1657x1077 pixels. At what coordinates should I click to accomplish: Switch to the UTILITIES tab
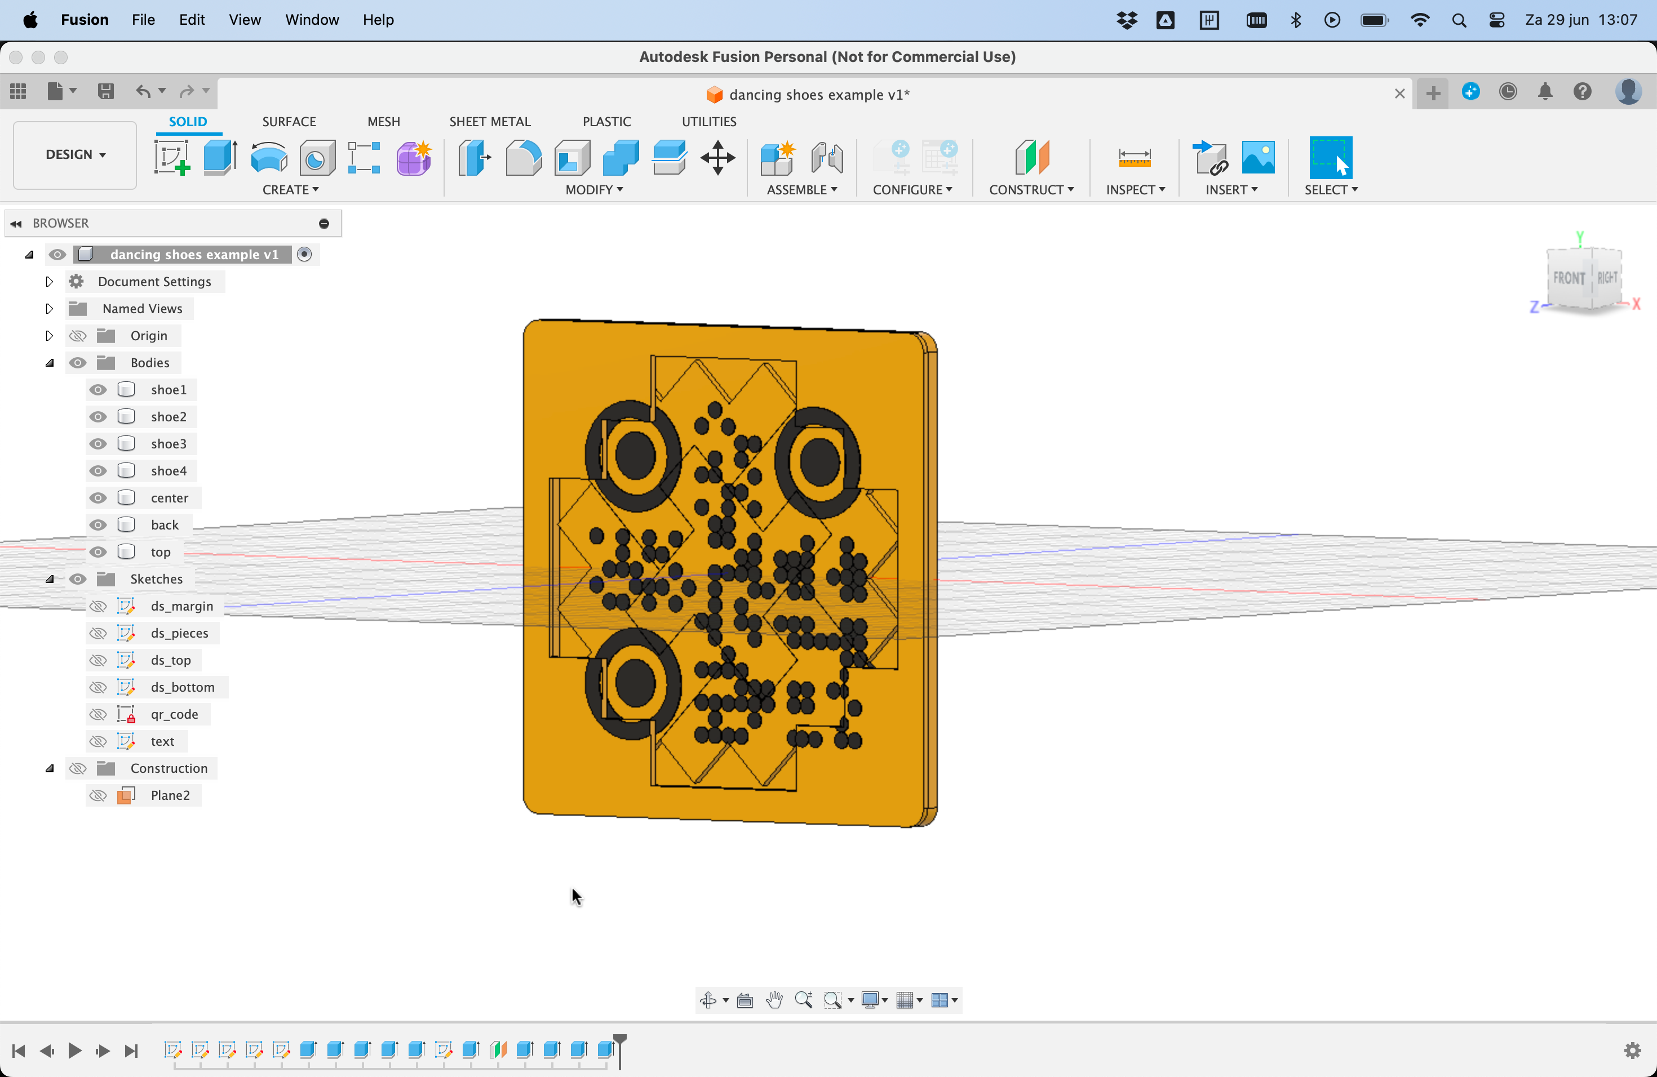coord(709,122)
